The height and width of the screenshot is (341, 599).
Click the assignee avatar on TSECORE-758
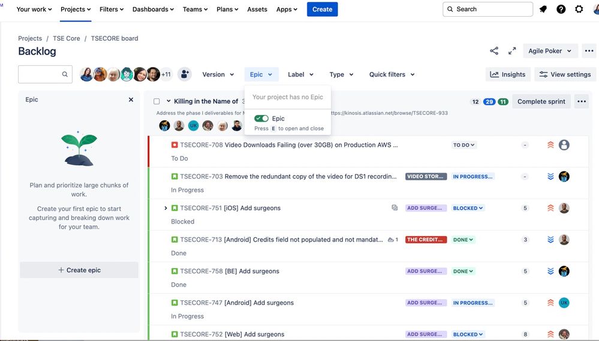coord(564,271)
